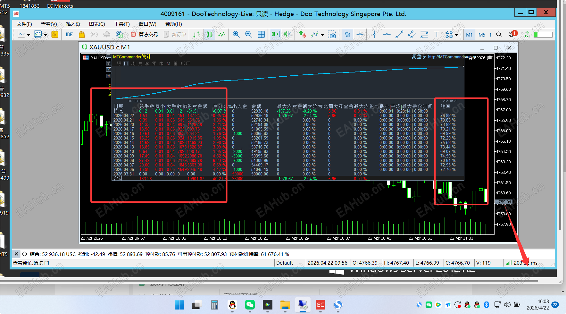Open the indicators list icon
The height and width of the screenshot is (314, 566).
point(315,34)
